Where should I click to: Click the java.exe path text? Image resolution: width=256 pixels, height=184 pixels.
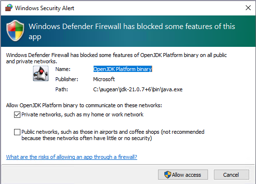point(138,89)
